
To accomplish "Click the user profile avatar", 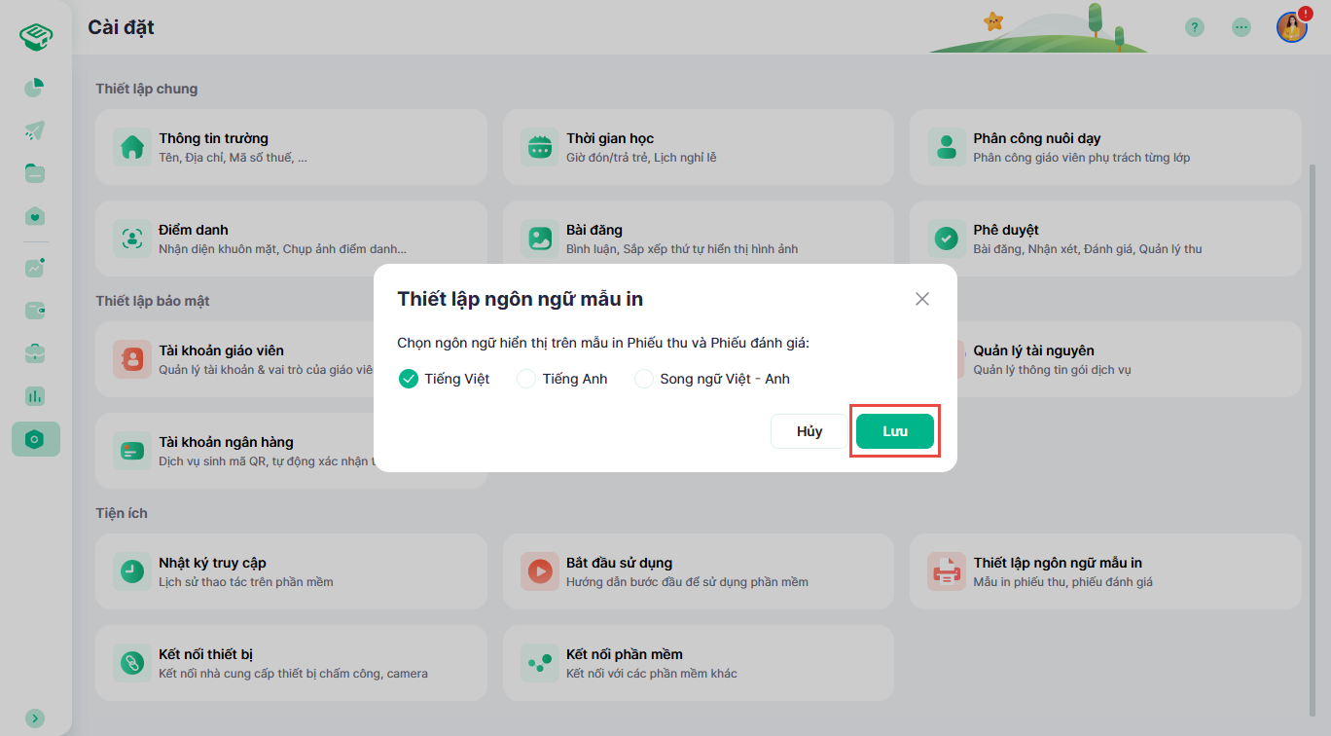I will coord(1291,27).
